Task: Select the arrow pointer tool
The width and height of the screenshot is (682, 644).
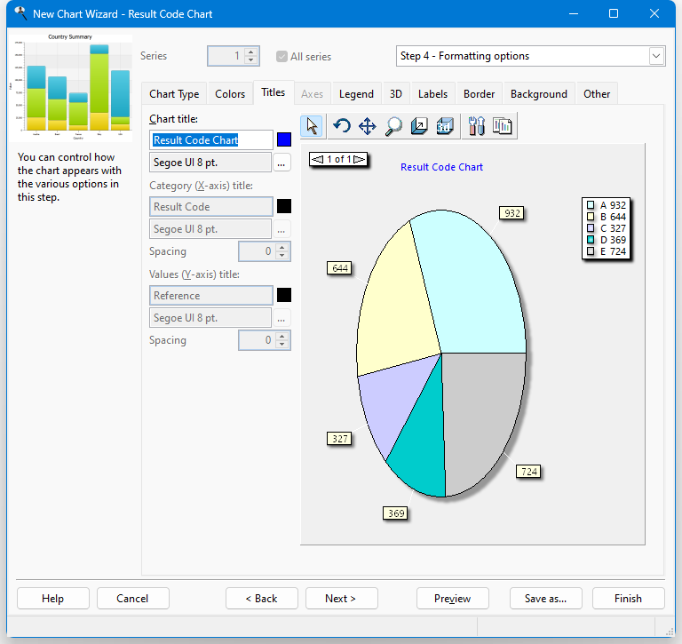Action: pyautogui.click(x=312, y=127)
